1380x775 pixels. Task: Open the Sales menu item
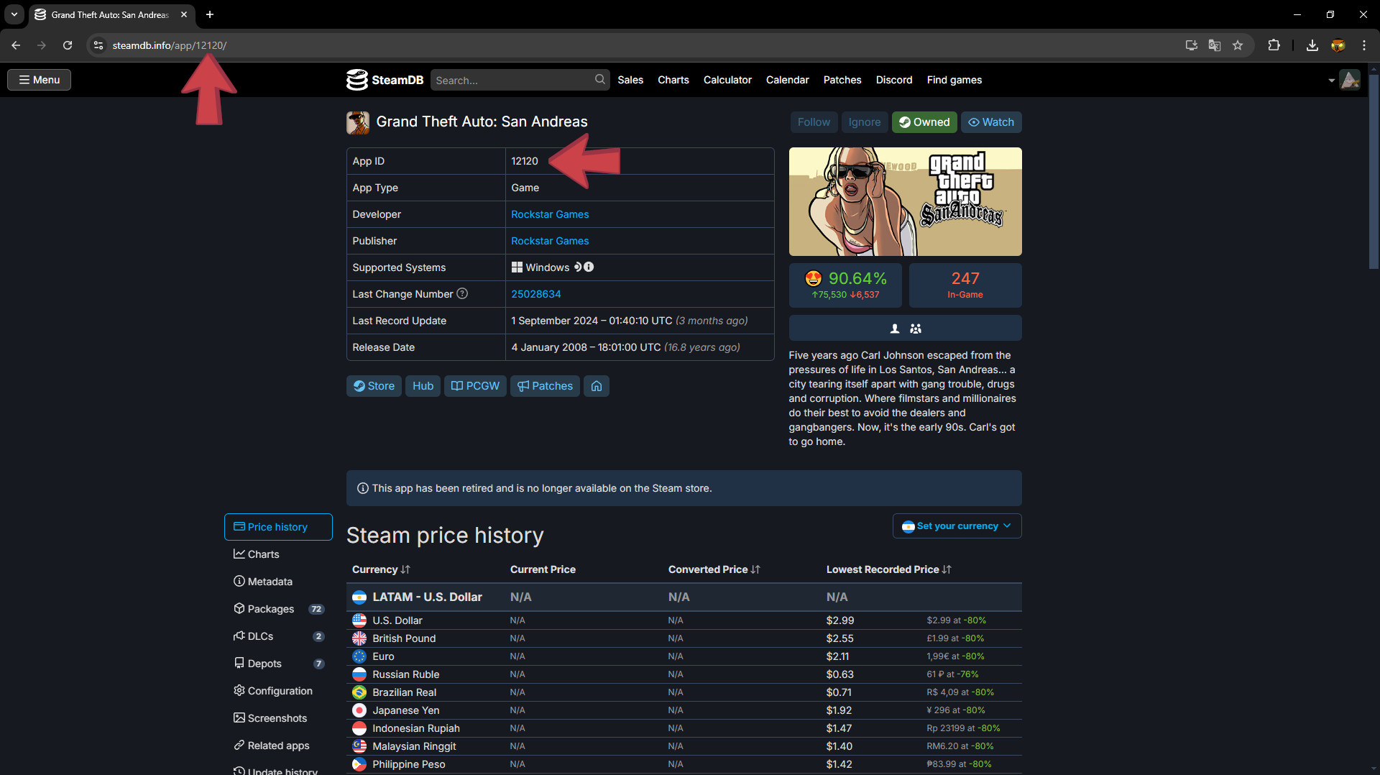click(x=630, y=80)
